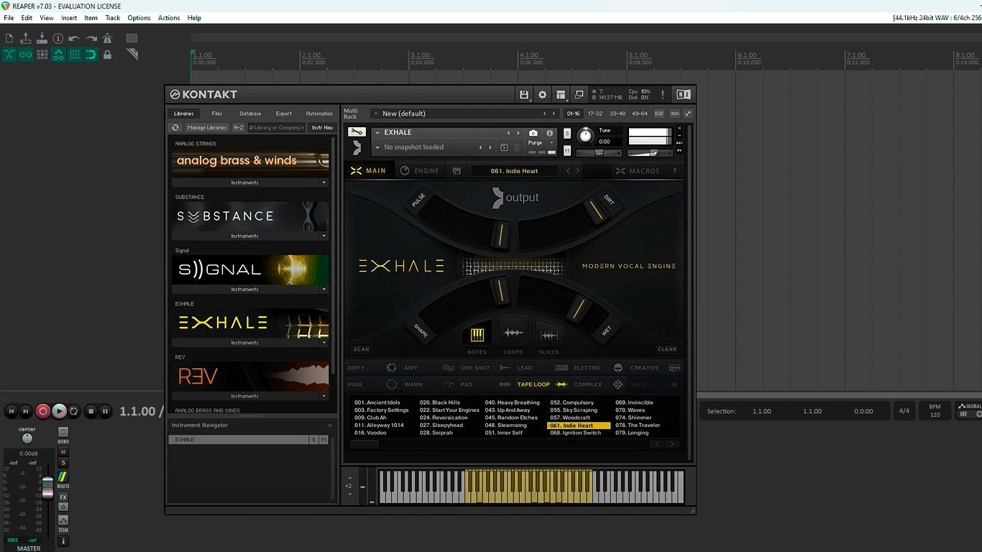Click the Exhale preset save disk icon
Screen dimensions: 982x552
pos(456,171)
